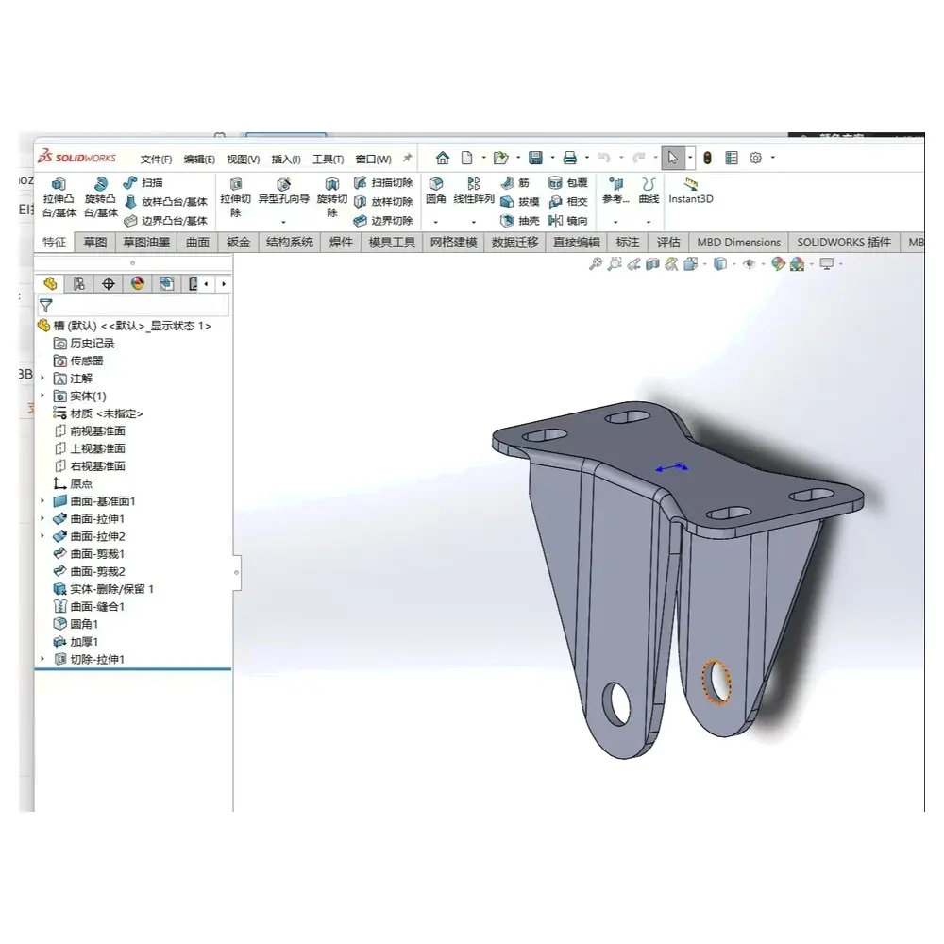
Task: Open the DimXpertManager crosshair tab
Action: point(109,283)
